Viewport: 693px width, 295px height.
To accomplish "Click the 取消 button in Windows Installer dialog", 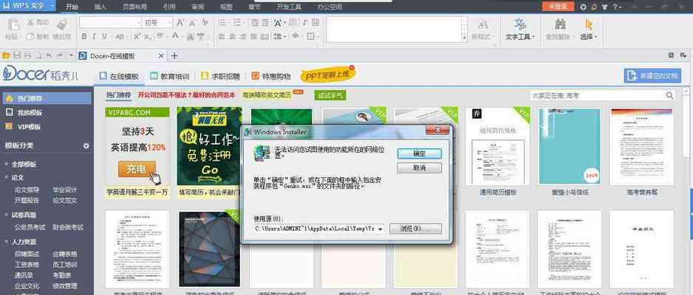I will 419,167.
